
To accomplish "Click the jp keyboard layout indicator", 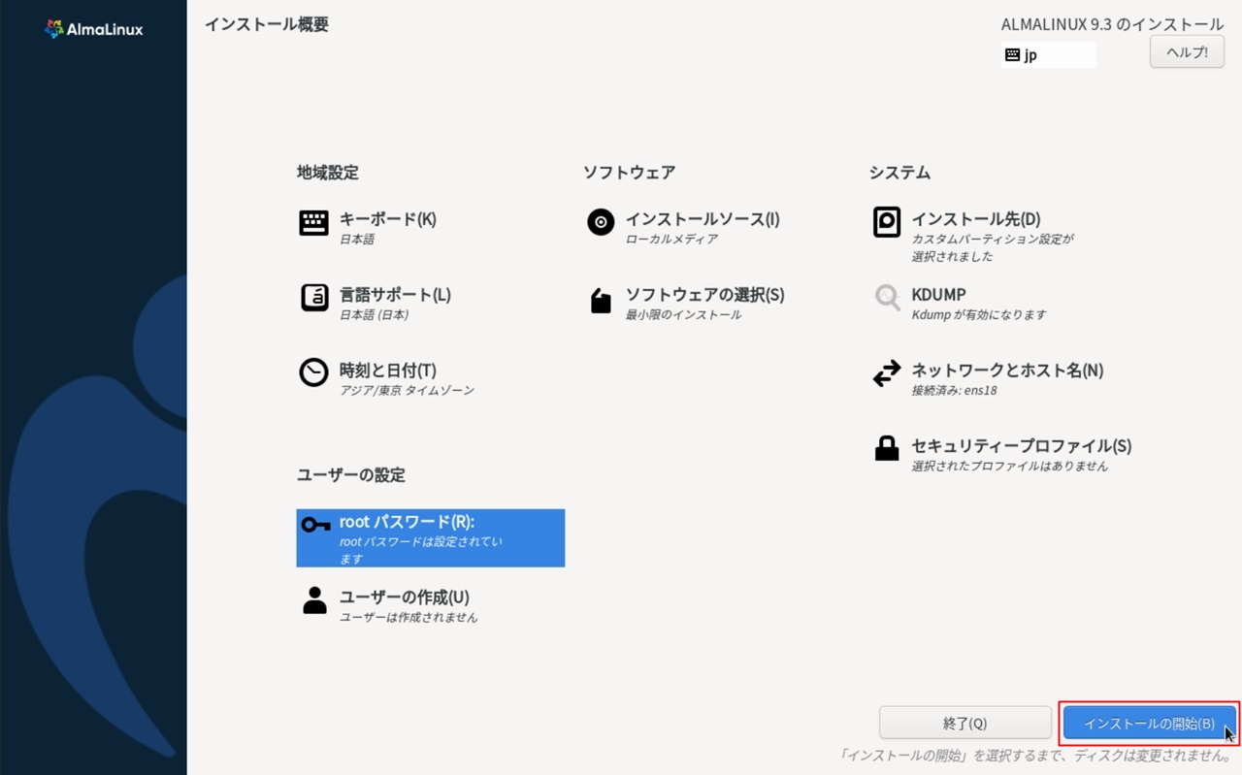I will coord(1048,55).
